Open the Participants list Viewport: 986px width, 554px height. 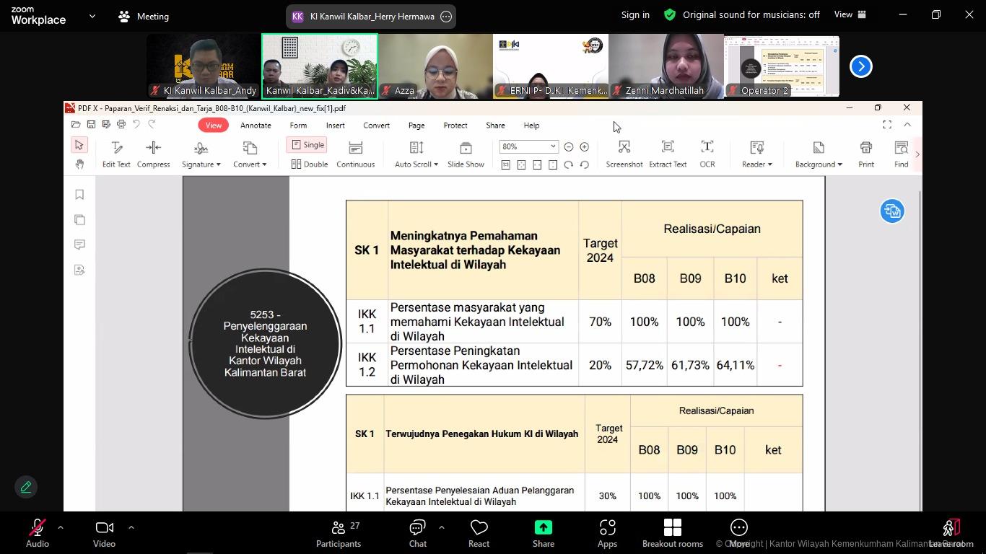tap(338, 532)
